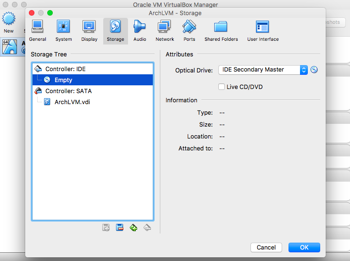Click the IDE controller icon

click(x=38, y=69)
